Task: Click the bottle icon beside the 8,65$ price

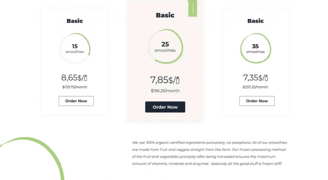Action: coord(86,78)
